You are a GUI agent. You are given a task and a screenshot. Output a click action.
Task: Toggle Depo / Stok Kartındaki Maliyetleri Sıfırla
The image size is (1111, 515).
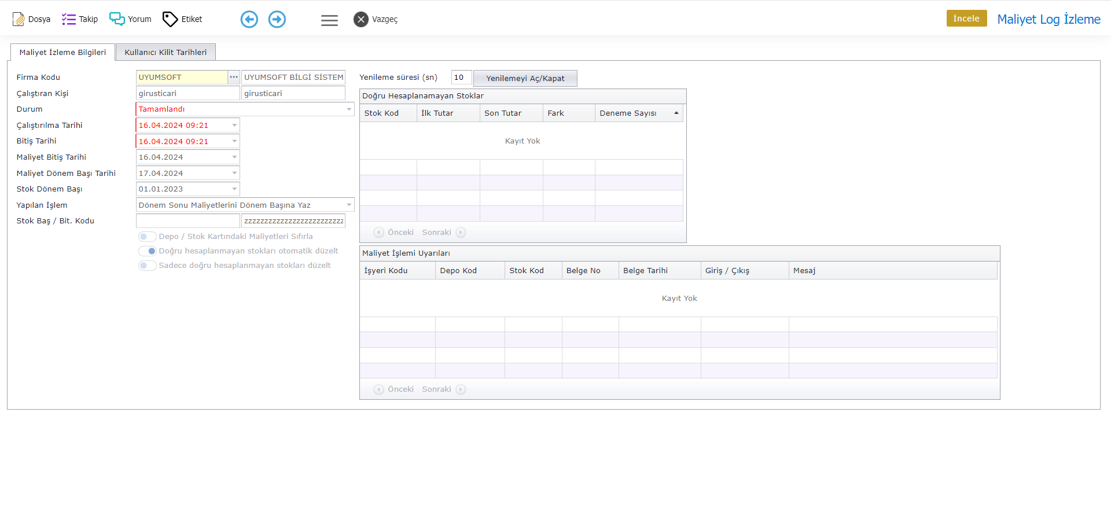coord(147,237)
